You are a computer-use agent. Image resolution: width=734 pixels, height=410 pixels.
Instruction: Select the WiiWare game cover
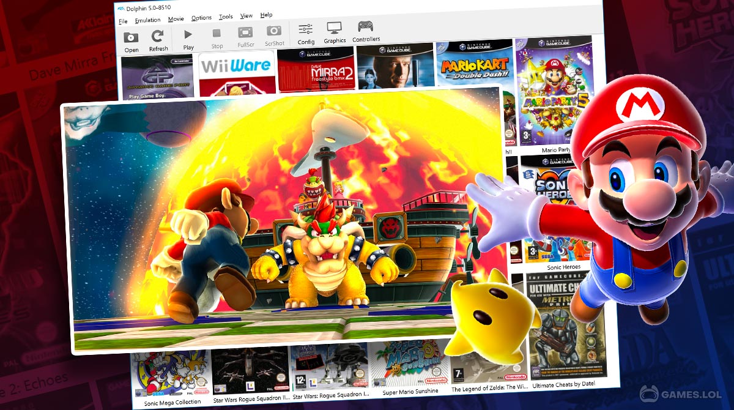point(236,73)
